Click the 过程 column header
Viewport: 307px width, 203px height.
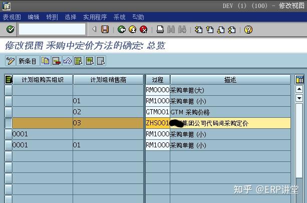tap(158, 80)
